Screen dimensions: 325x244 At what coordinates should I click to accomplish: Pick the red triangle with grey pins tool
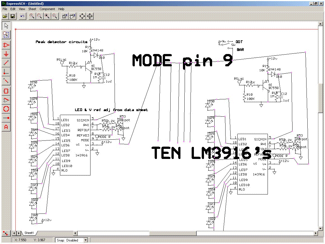tap(6, 100)
